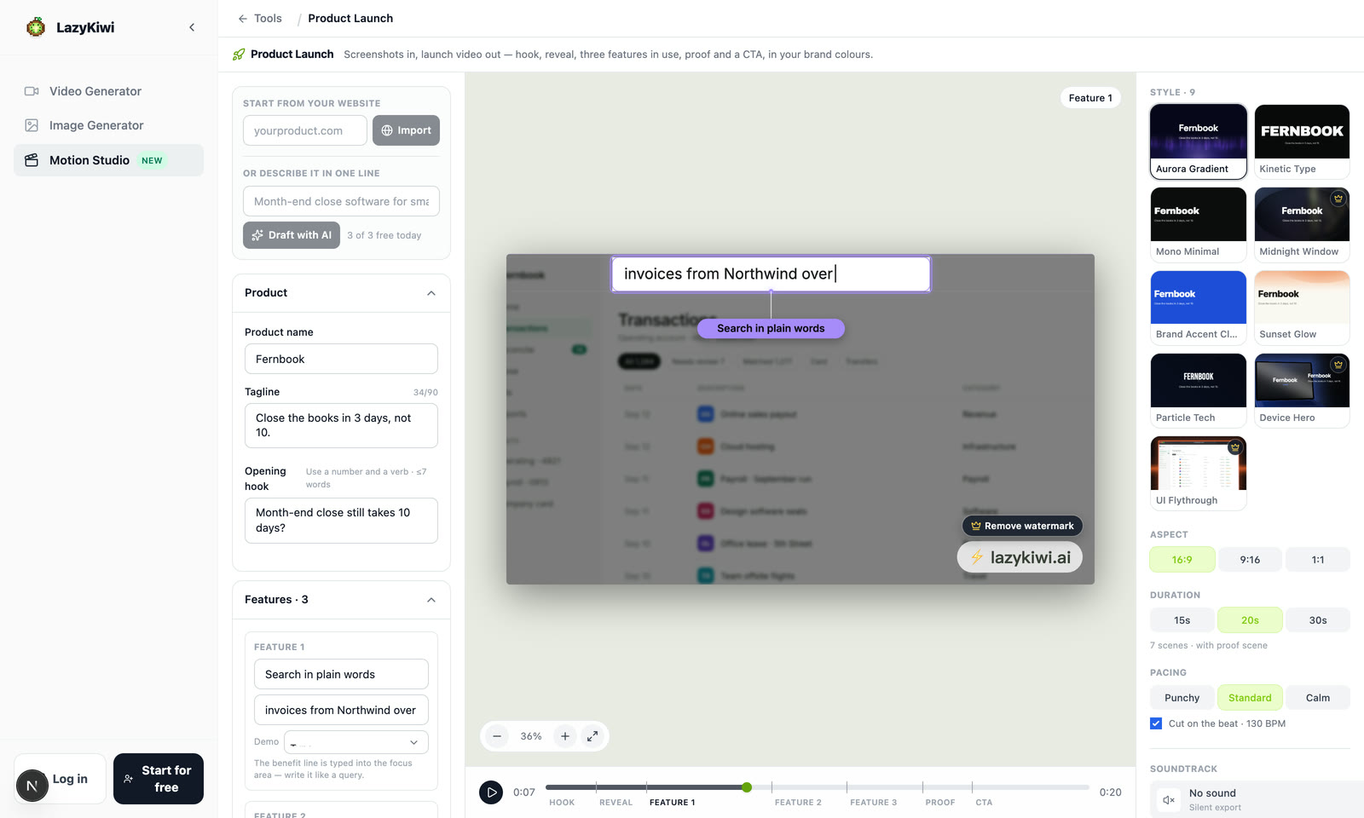1364x818 pixels.
Task: Edit the Product name field
Action: (x=341, y=359)
